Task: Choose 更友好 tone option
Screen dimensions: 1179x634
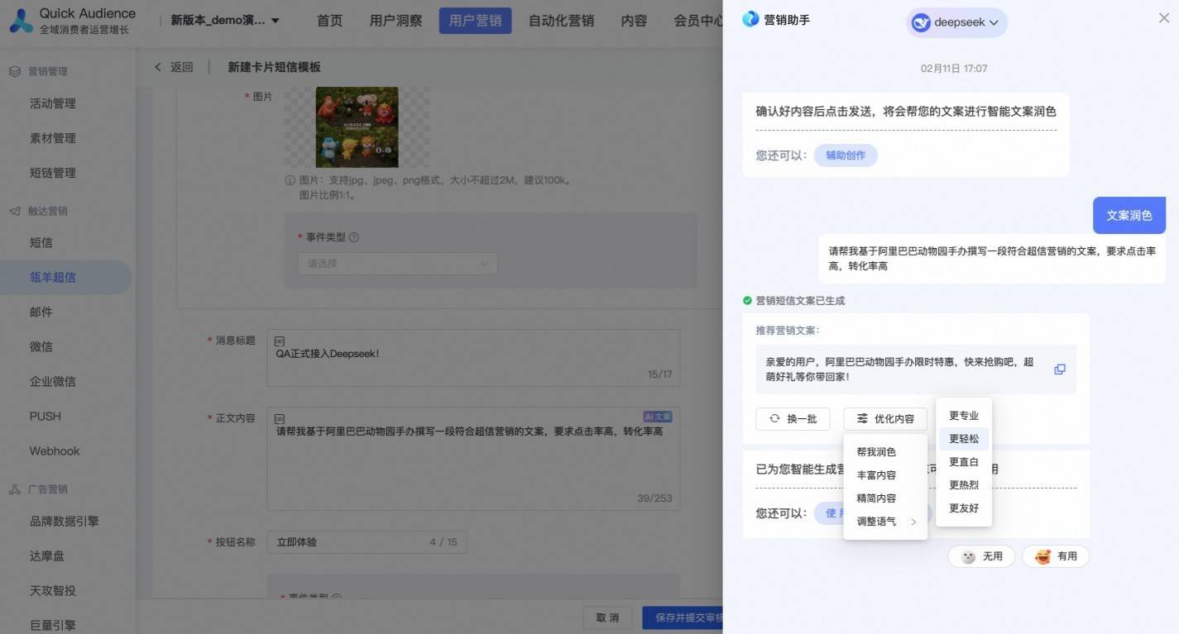Action: tap(964, 508)
